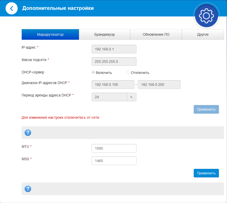Click the Период аренды адреса DHCP label
The height and width of the screenshot is (203, 227).
click(46, 95)
